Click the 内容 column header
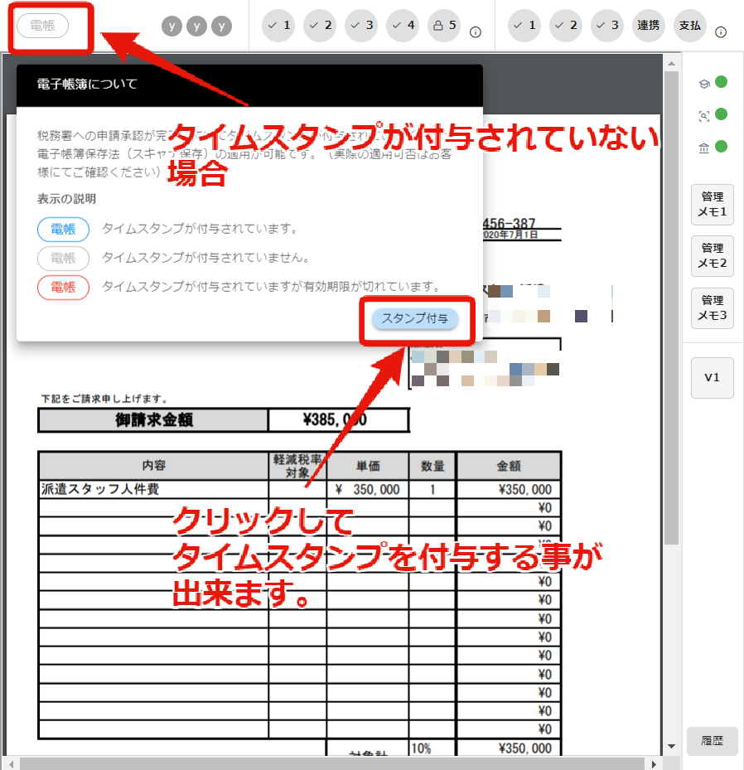 [153, 466]
